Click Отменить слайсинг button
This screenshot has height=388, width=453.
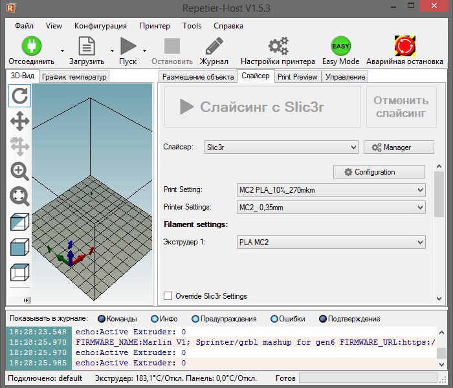tap(401, 107)
